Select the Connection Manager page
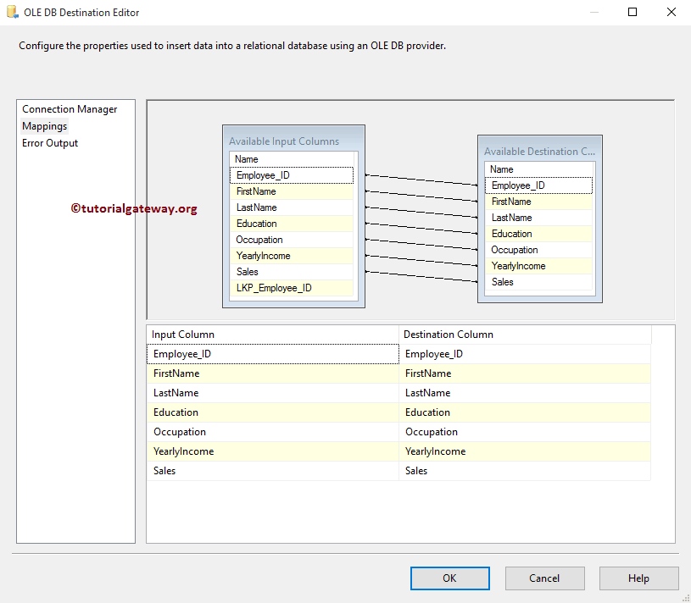691x603 pixels. click(67, 108)
